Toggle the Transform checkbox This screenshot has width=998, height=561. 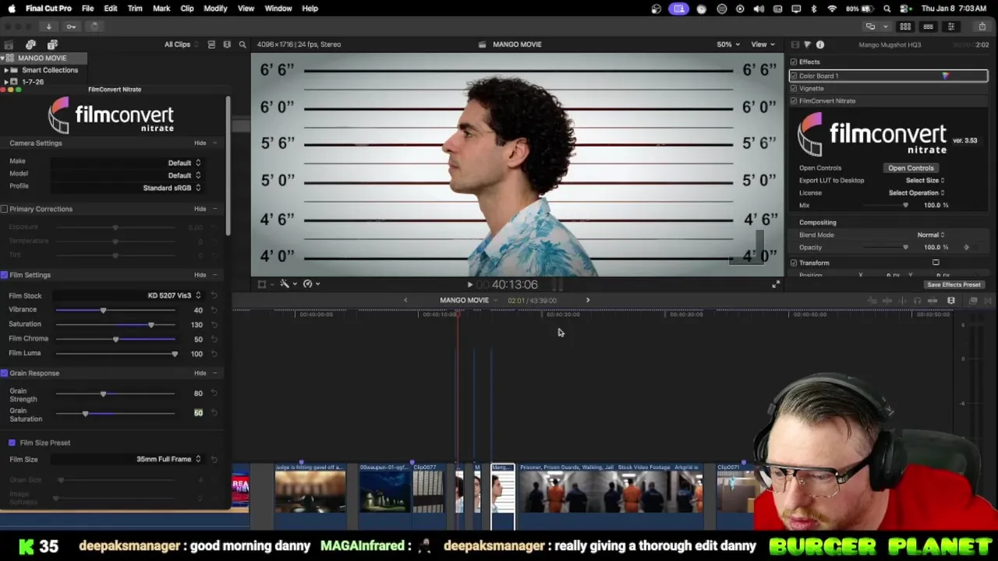pyautogui.click(x=794, y=263)
